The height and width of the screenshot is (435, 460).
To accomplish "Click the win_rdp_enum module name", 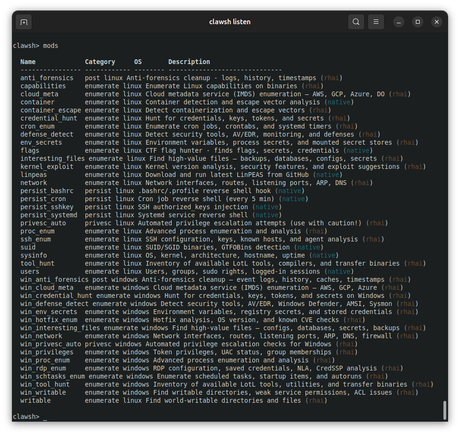I will tap(43, 368).
